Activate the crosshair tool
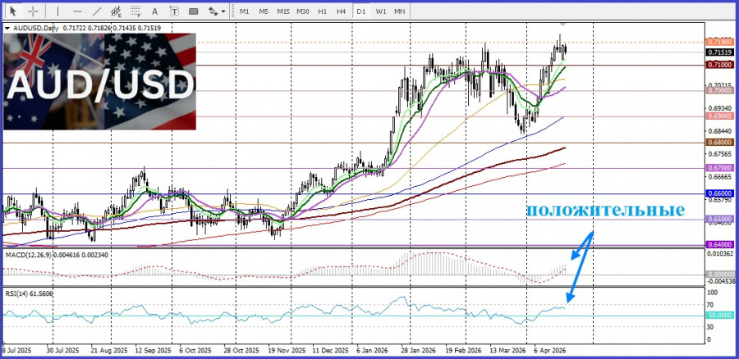 tap(33, 11)
